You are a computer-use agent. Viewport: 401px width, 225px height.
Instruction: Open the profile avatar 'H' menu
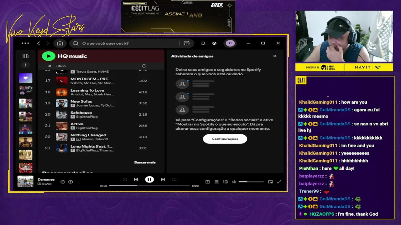[x=230, y=43]
